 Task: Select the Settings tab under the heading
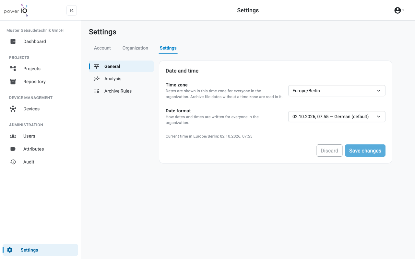click(168, 48)
